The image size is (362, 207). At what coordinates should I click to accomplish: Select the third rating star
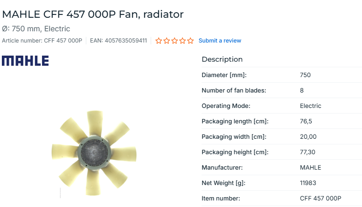174,41
